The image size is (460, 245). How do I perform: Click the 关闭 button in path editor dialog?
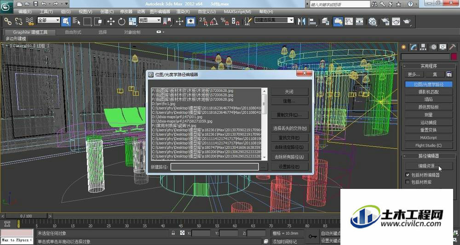[289, 92]
